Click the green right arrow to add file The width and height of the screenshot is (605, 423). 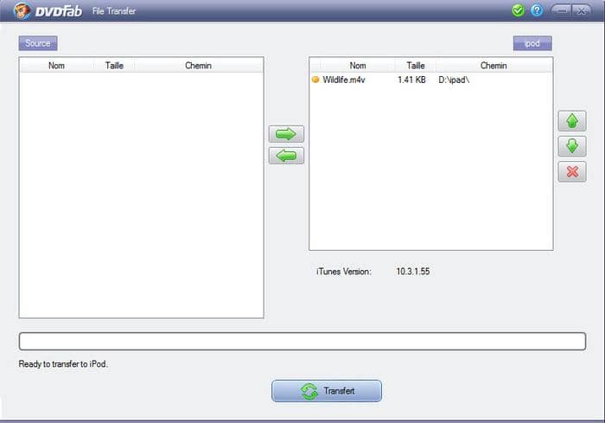coord(286,134)
